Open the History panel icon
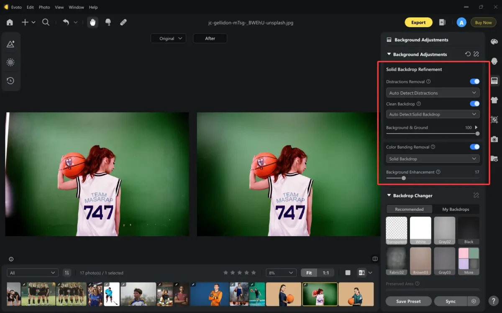The image size is (502, 313). point(10,81)
